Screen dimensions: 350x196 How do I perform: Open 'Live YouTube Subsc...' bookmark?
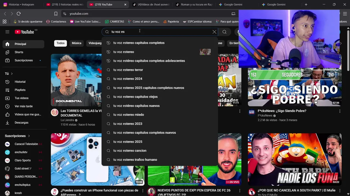point(85,22)
